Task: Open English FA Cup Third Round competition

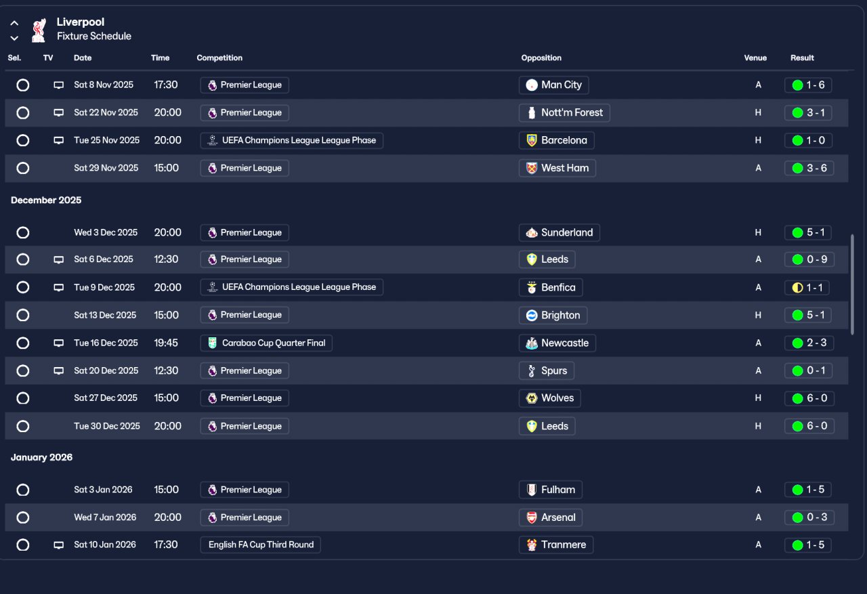Action: (261, 545)
